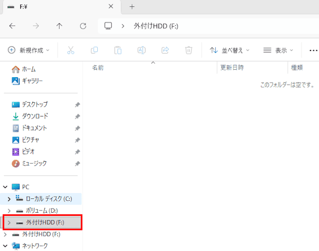The width and height of the screenshot is (319, 251).
Task: Click the Rename icon in toolbar
Action: [x=141, y=50]
